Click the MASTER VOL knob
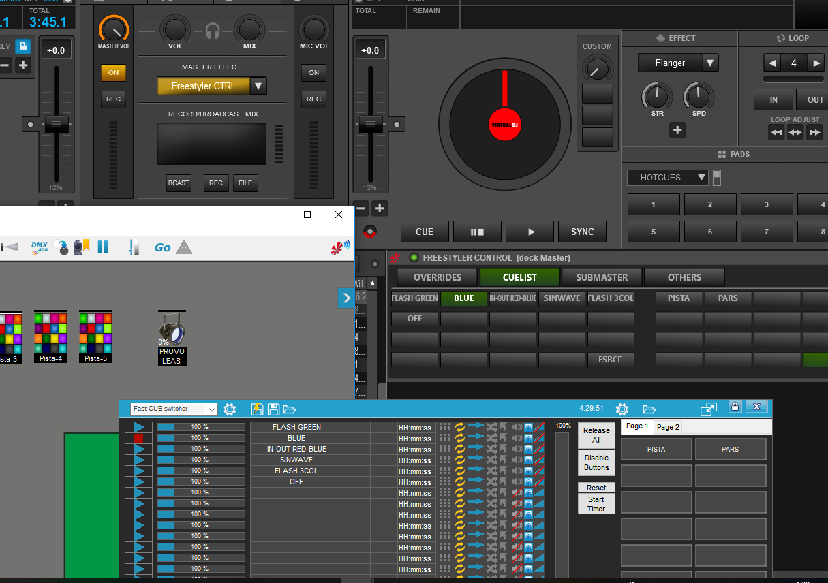Viewport: 828px width, 583px height. 114,30
